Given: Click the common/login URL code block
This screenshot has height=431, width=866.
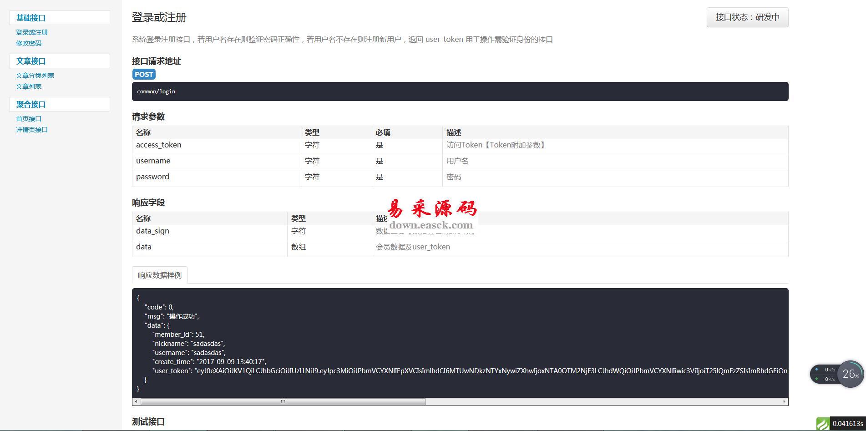Looking at the screenshot, I should click(x=460, y=91).
